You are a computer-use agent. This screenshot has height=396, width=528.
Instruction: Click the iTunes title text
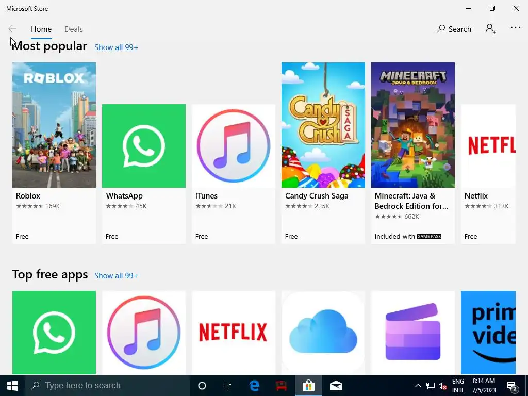coord(206,196)
